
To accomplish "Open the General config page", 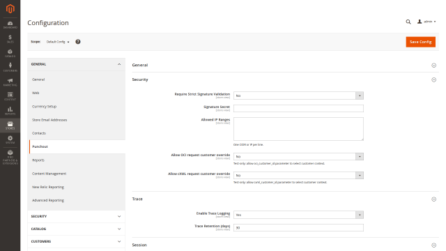I will [38, 79].
